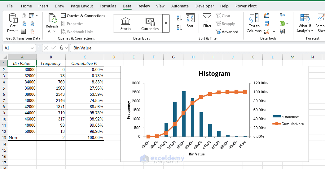This screenshot has width=325, height=169.
Task: Click the Data Validation icon
Action: 267,32
